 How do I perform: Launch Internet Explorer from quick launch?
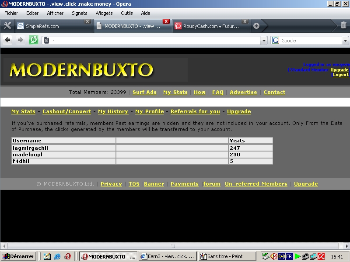pyautogui.click(x=57, y=256)
